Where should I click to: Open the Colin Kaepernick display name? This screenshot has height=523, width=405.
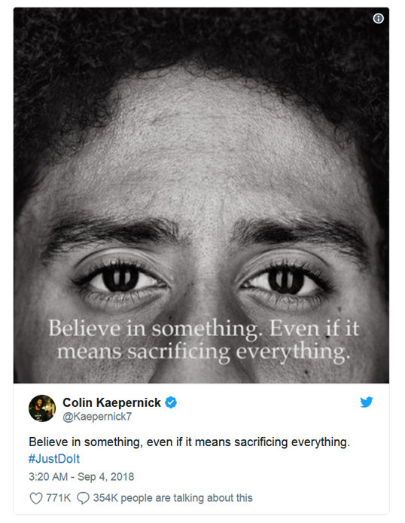pyautogui.click(x=111, y=402)
